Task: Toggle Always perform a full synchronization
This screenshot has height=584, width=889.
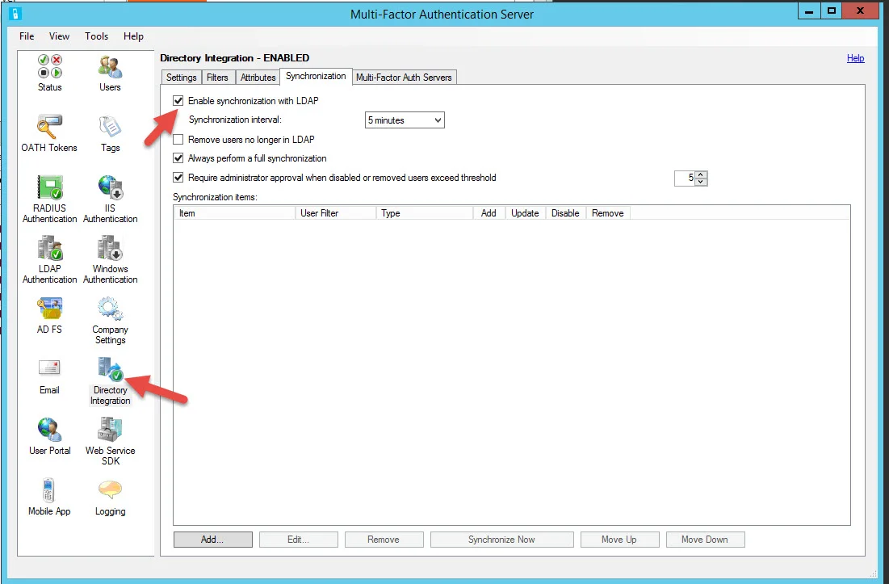Action: point(178,158)
